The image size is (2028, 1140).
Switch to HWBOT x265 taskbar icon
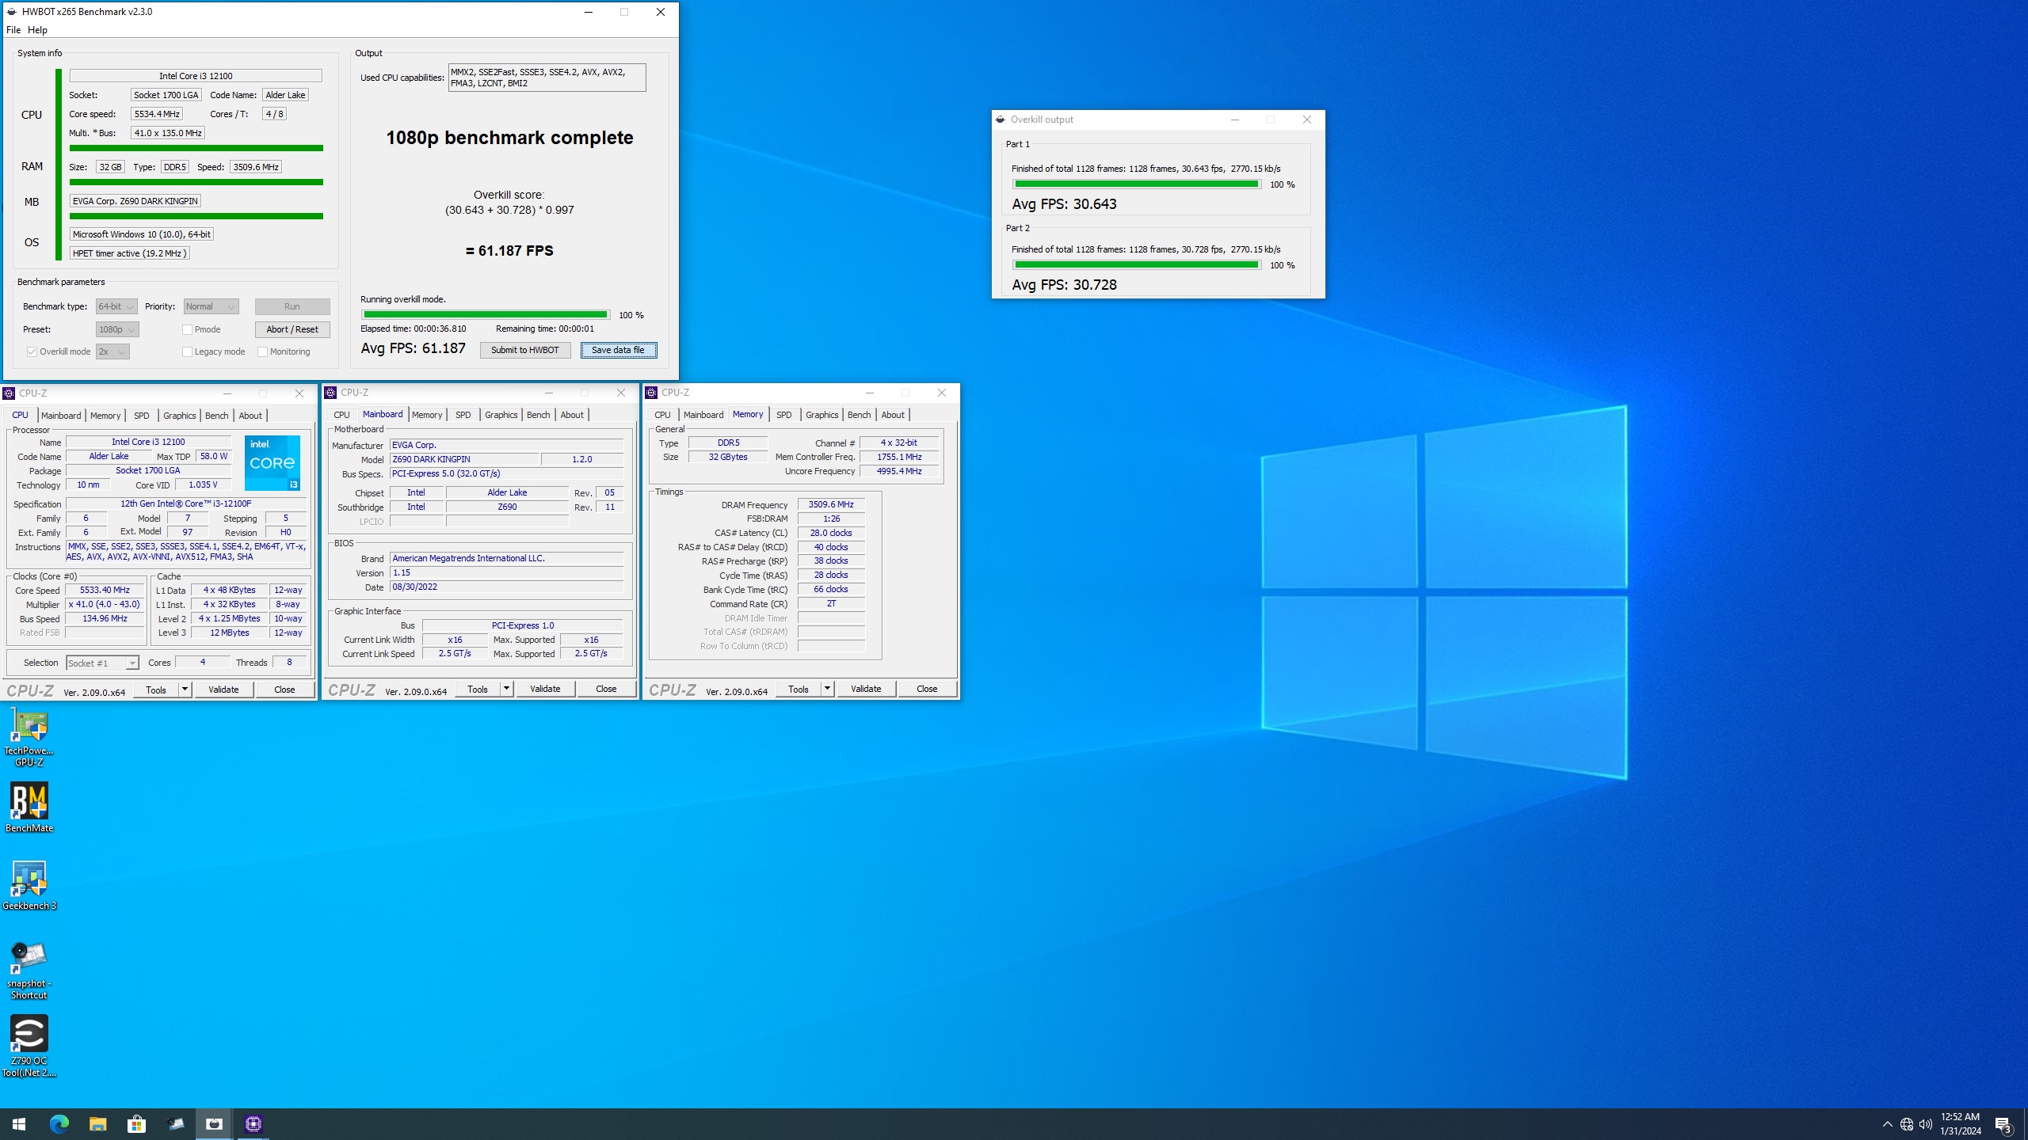[214, 1123]
